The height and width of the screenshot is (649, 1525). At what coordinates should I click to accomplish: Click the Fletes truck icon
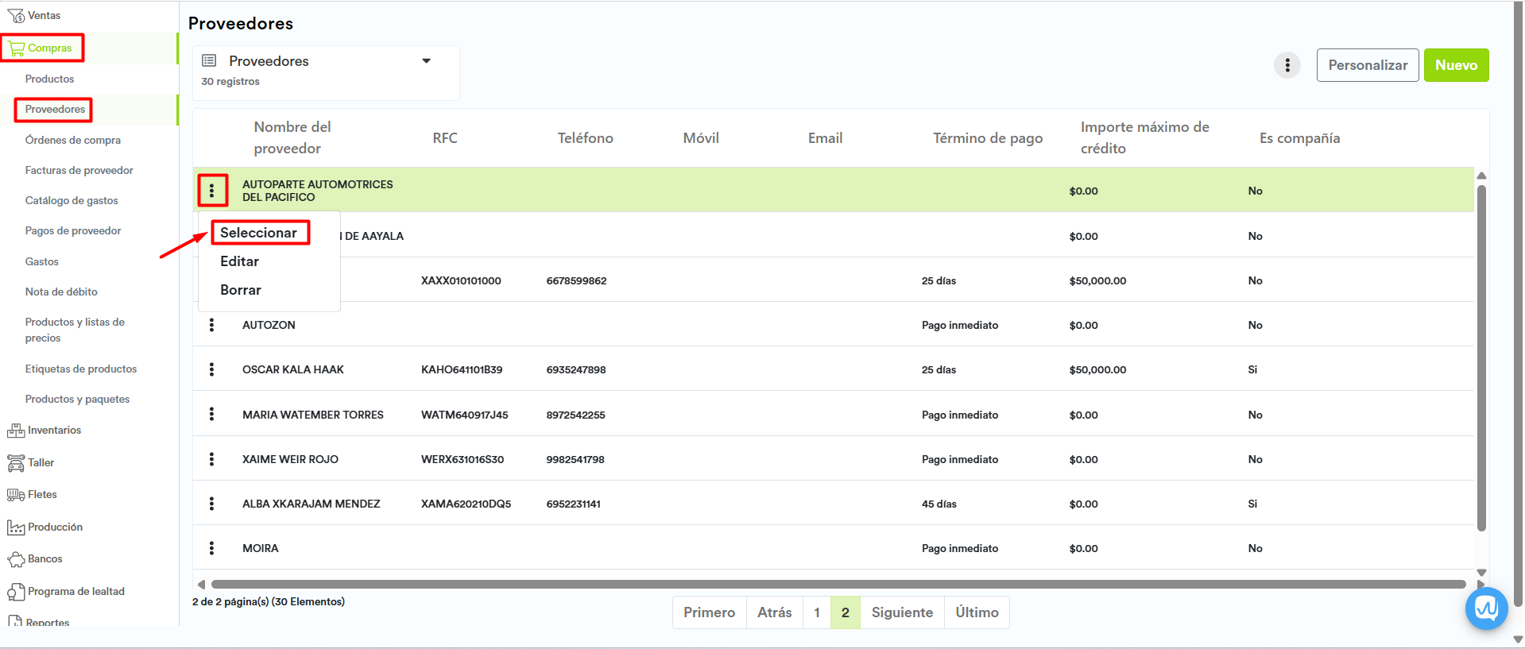pyautogui.click(x=15, y=495)
